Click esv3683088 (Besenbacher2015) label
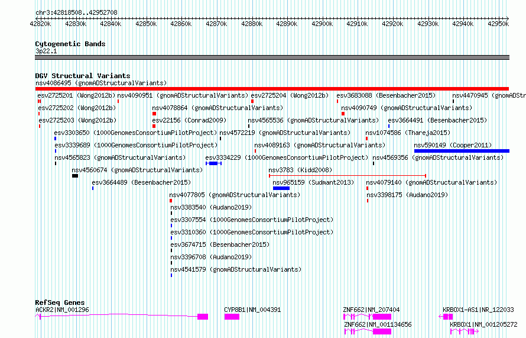The width and height of the screenshot is (526, 338). coord(386,95)
